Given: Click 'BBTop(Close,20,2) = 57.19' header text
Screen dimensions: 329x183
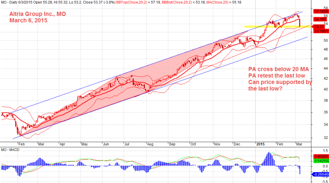Looking at the screenshot, I should pyautogui.click(x=138, y=2).
